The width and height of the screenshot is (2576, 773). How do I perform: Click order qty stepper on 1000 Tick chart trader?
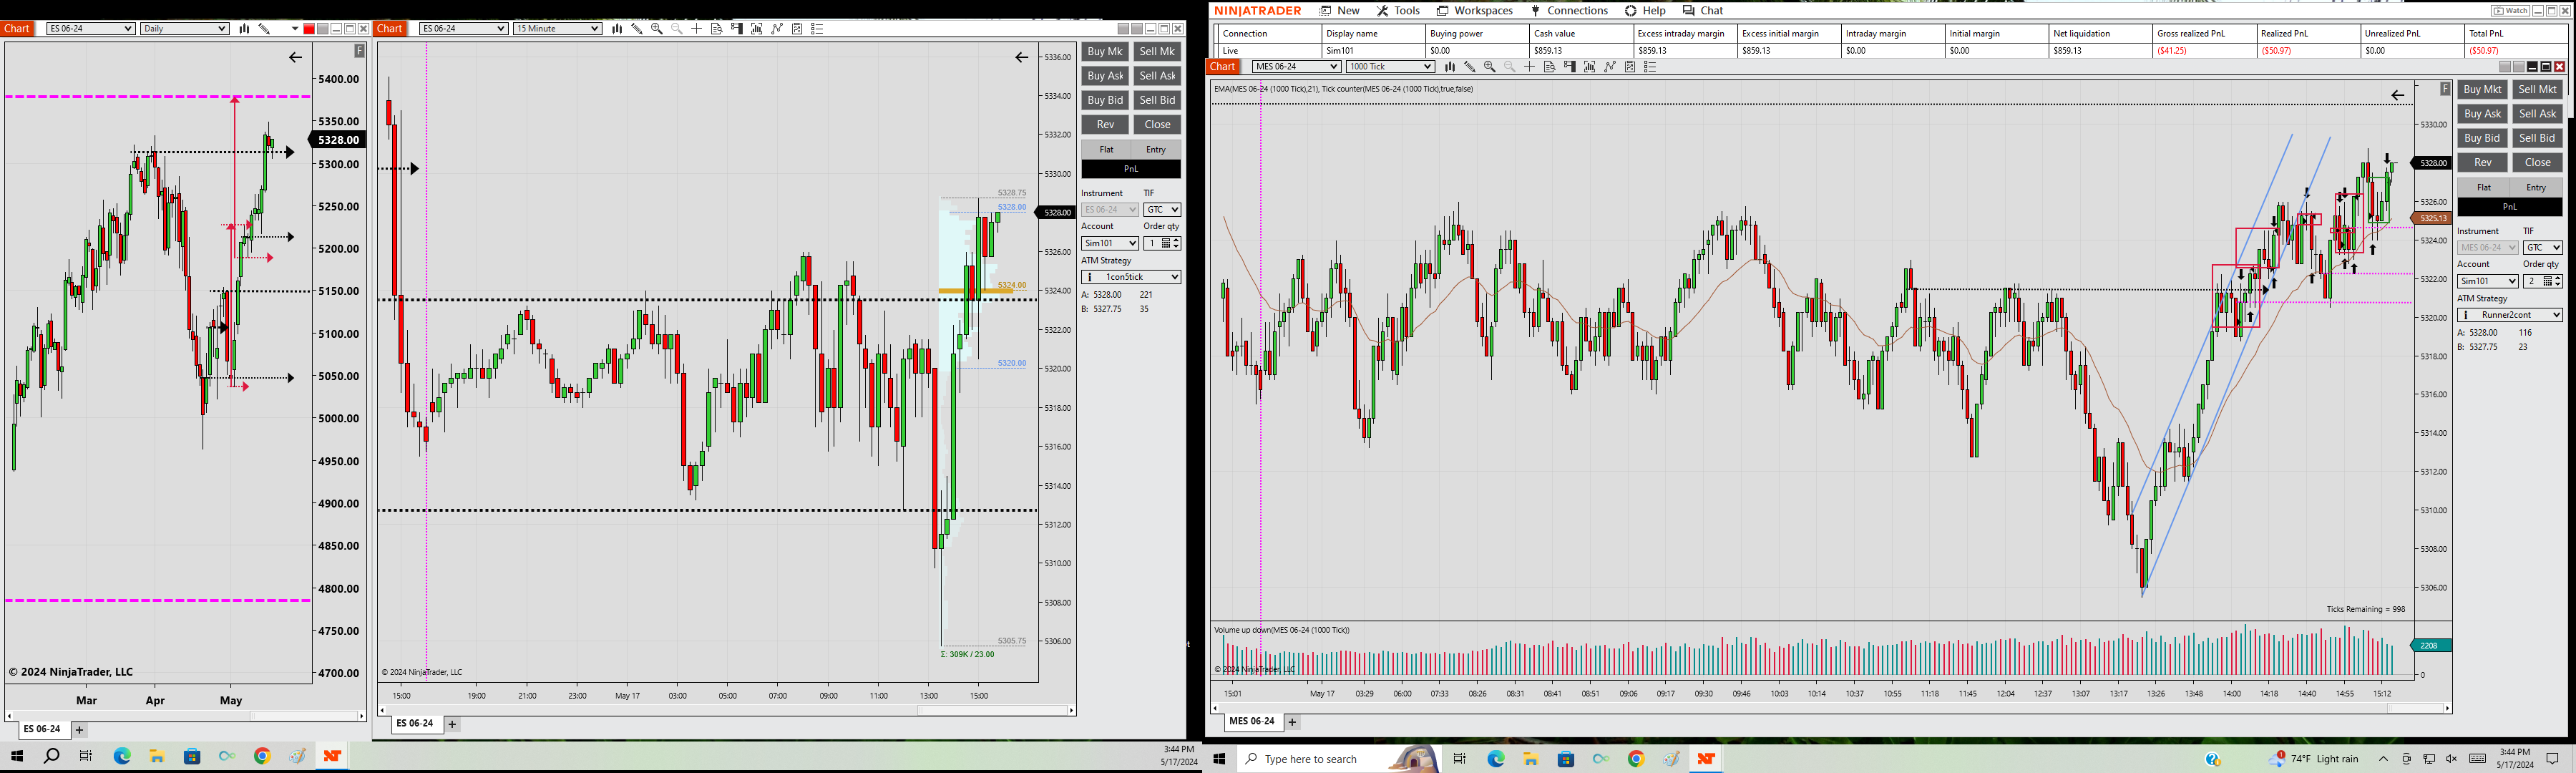[x=2558, y=282]
